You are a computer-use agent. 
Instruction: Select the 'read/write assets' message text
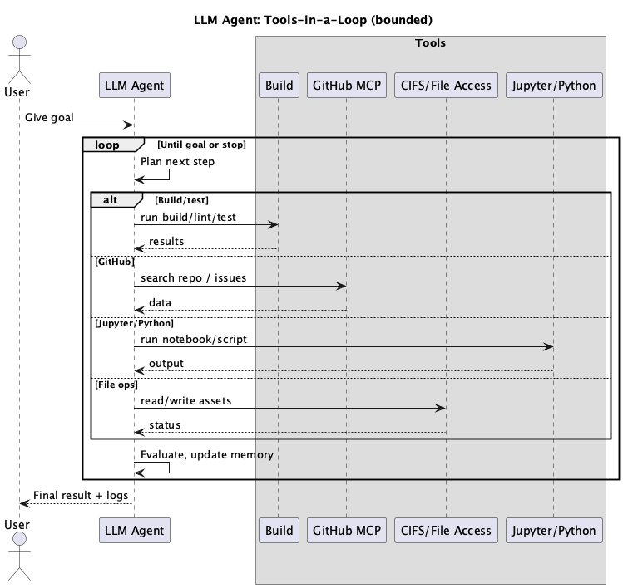(185, 400)
